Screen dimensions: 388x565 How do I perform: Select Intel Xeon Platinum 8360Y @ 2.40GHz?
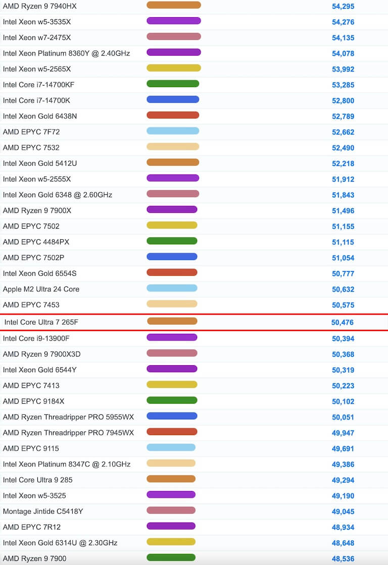pyautogui.click(x=66, y=53)
